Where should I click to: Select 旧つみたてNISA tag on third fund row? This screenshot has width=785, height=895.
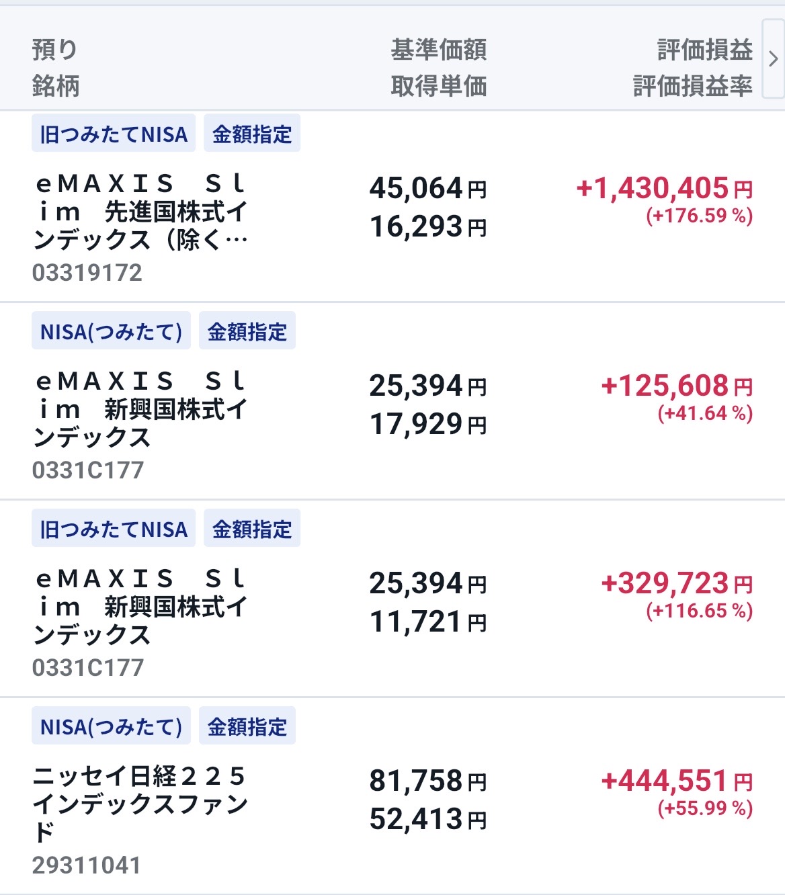[114, 528]
